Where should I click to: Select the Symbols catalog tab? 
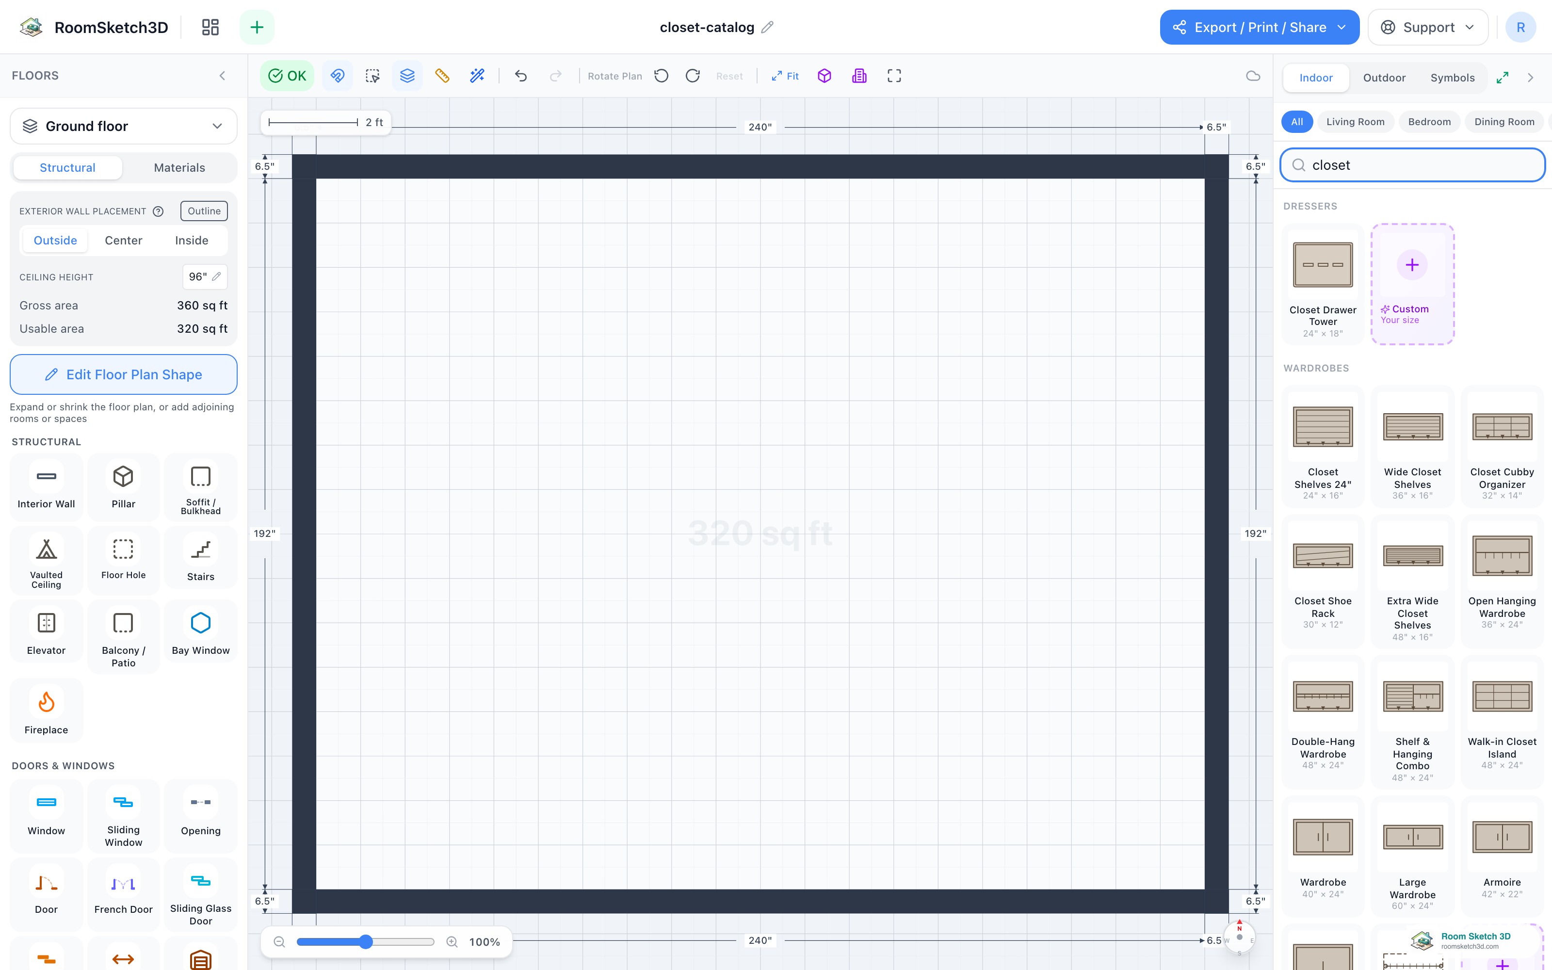pos(1453,78)
